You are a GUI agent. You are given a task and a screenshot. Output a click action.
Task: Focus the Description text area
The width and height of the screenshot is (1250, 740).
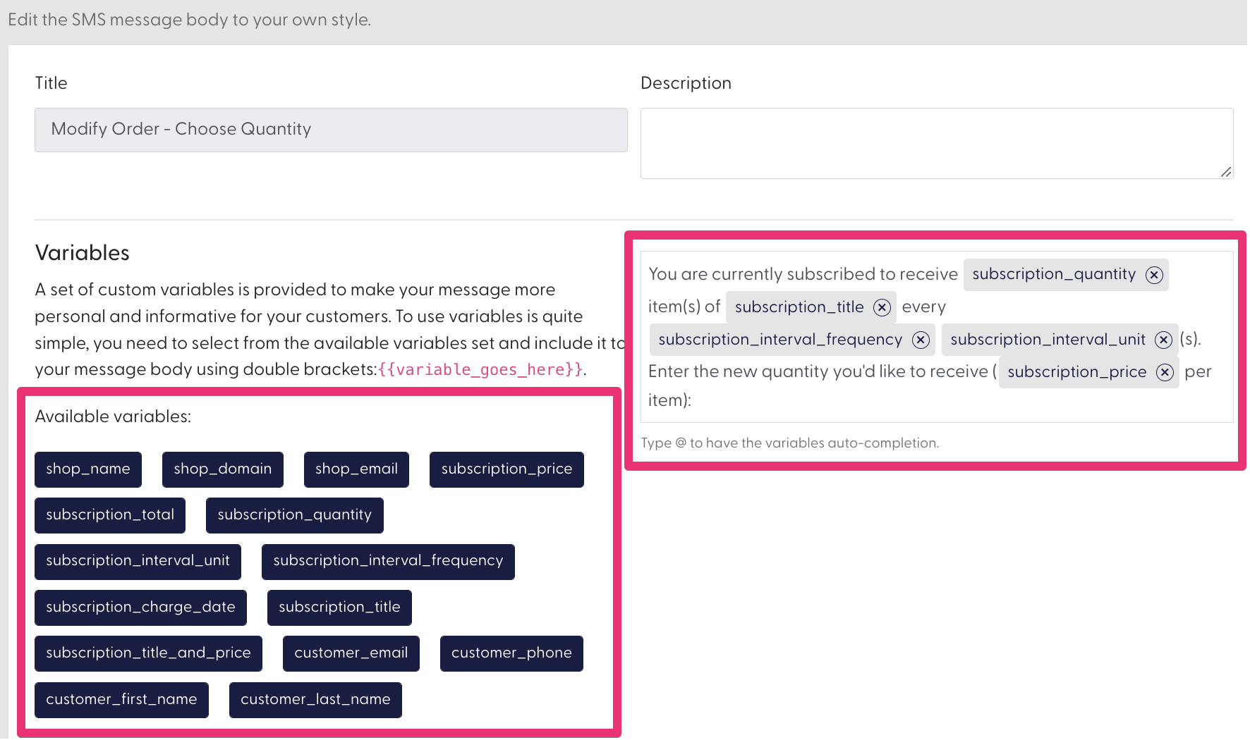coord(937,143)
